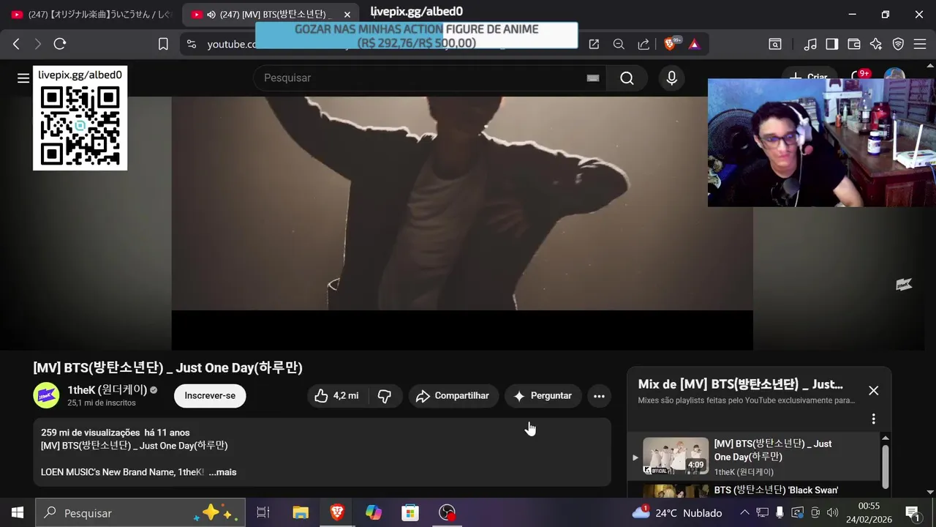Open more actions beside the Perguntar button
The width and height of the screenshot is (936, 527).
599,396
